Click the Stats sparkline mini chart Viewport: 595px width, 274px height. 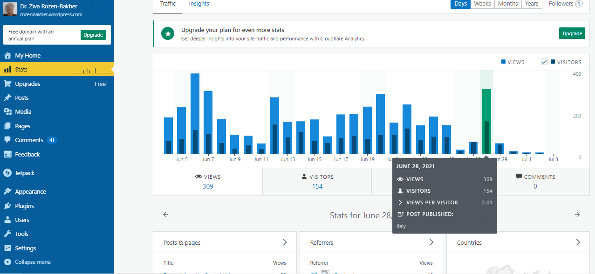click(90, 70)
